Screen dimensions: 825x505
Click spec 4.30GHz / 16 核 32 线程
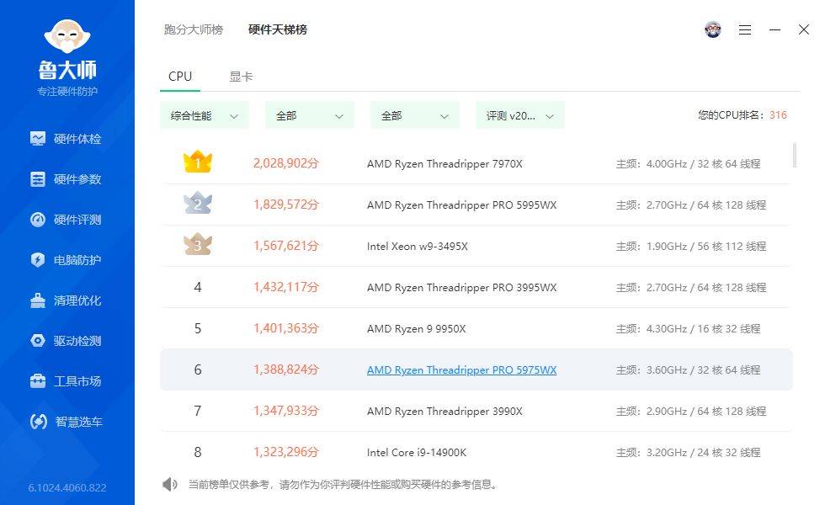point(703,329)
